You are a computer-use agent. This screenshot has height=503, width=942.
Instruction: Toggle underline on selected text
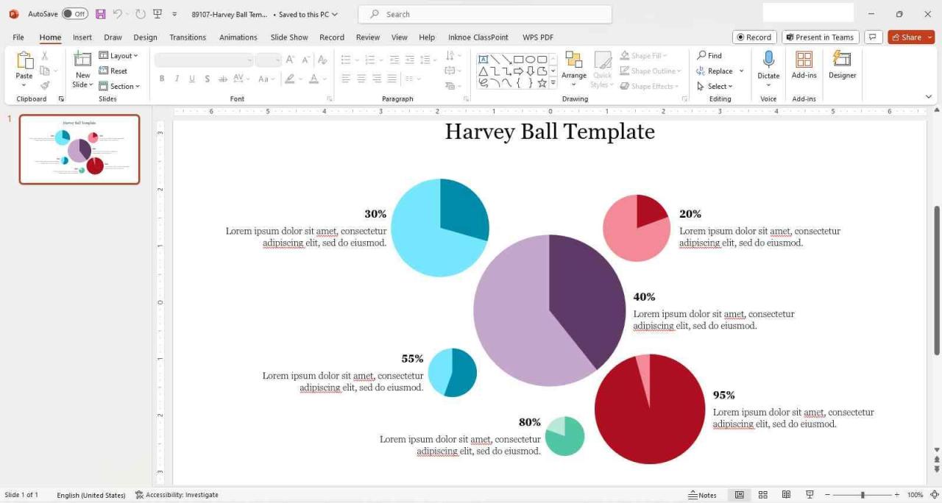click(191, 79)
